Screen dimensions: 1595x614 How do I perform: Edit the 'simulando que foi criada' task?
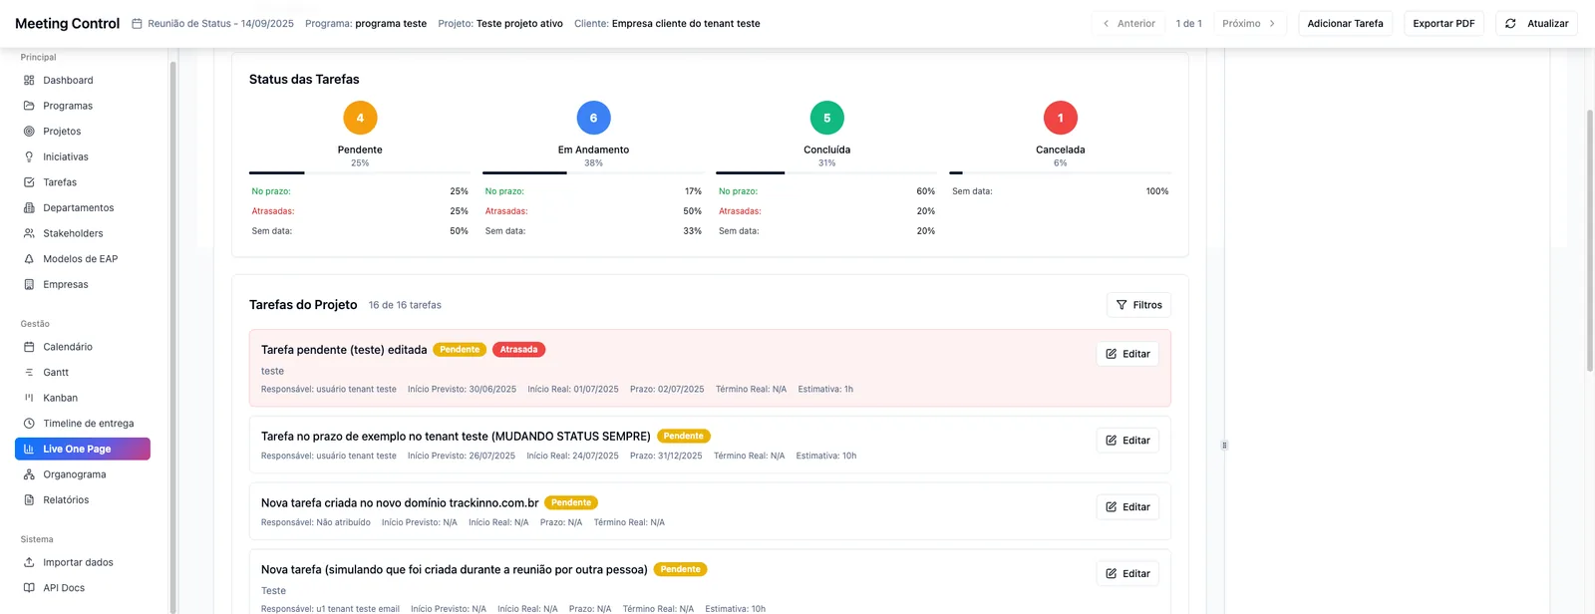[x=1127, y=574]
